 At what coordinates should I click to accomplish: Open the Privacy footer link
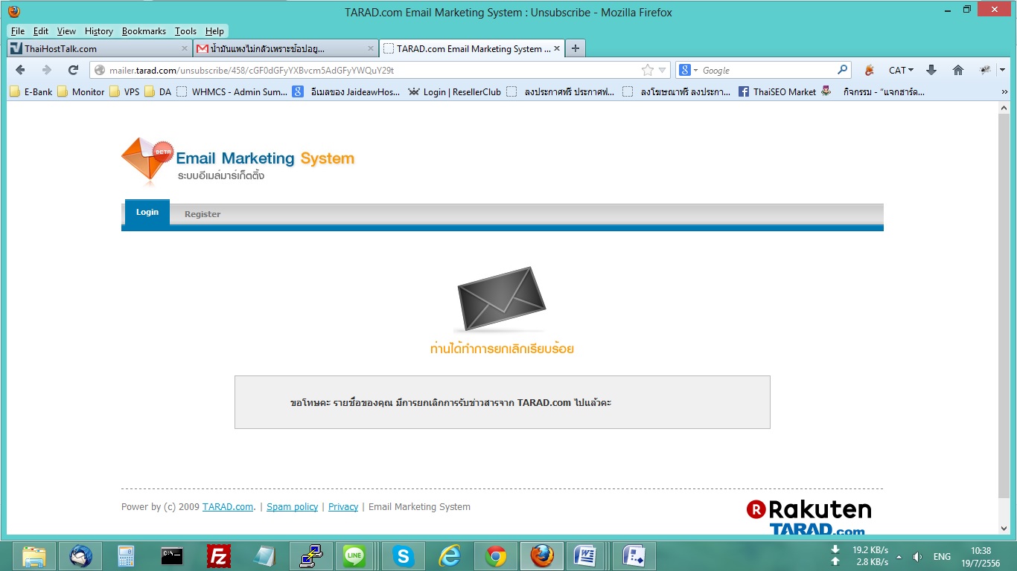click(x=343, y=507)
